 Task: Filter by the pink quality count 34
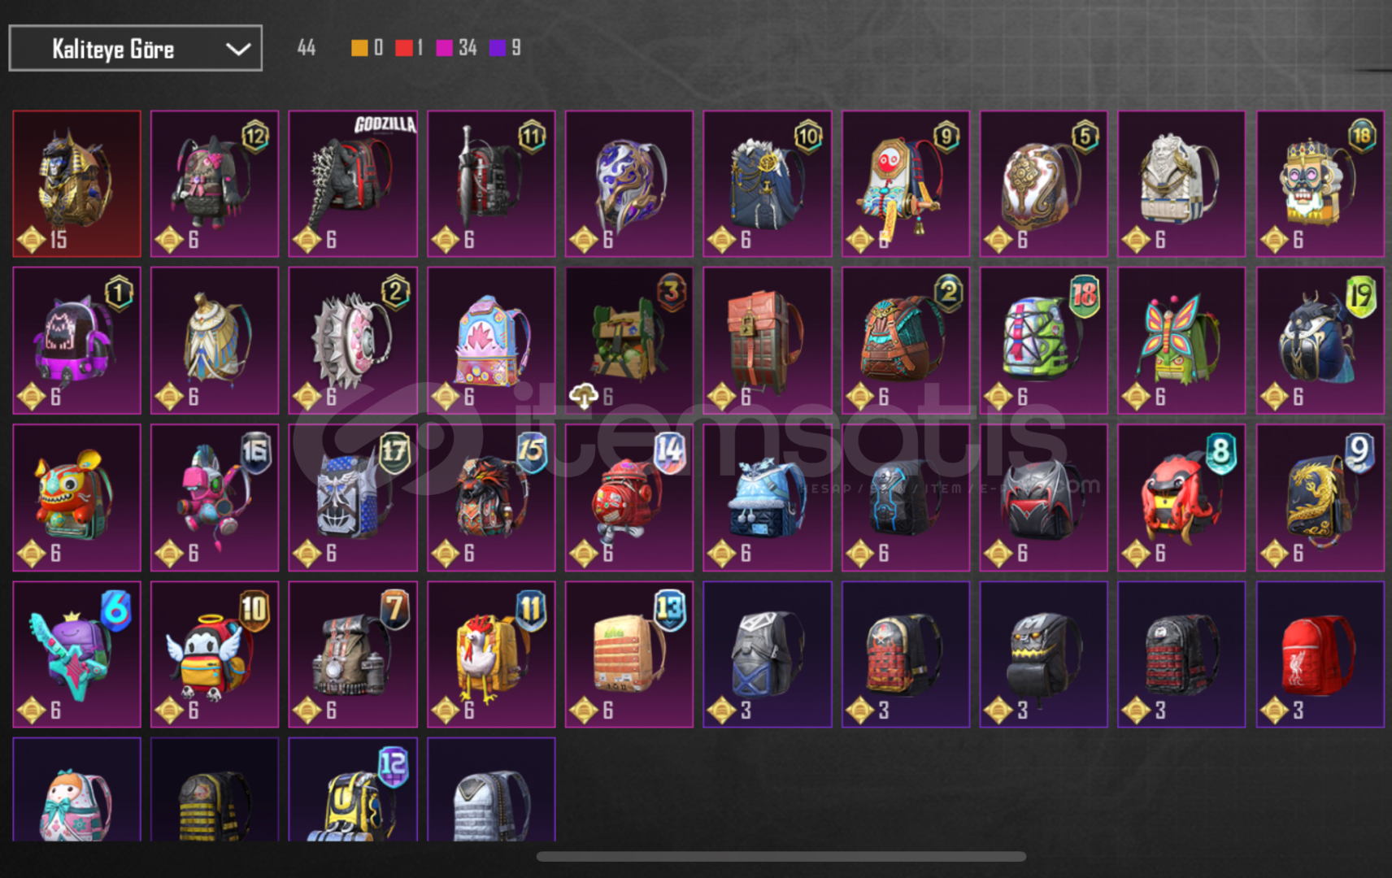click(456, 48)
